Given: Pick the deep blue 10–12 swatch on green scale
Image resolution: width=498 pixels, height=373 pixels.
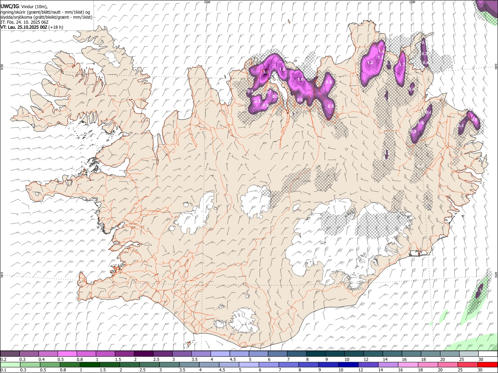Looking at the screenshot, I should 348,364.
